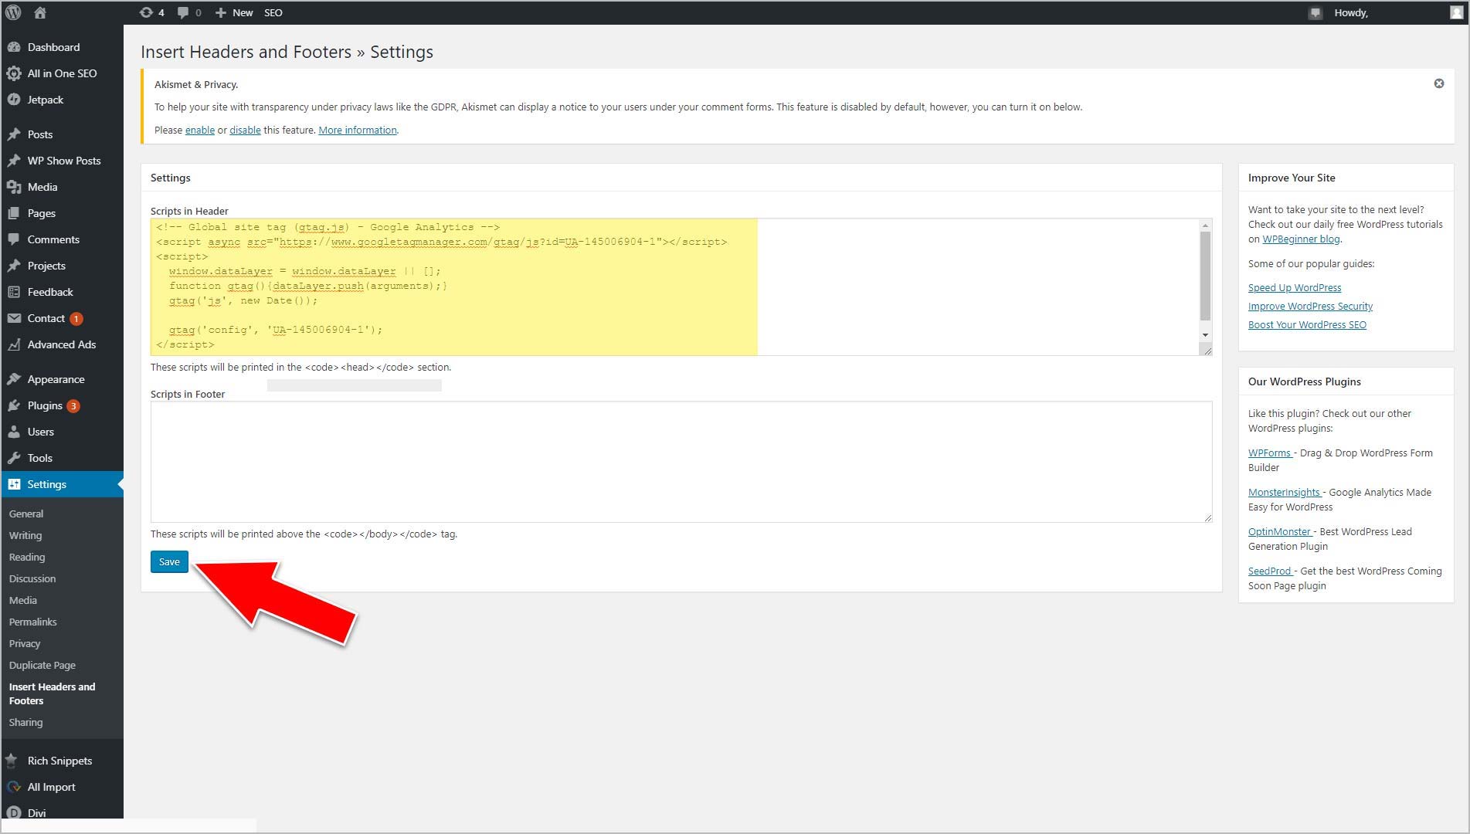
Task: Click the header textarea resize handle
Action: (1206, 349)
